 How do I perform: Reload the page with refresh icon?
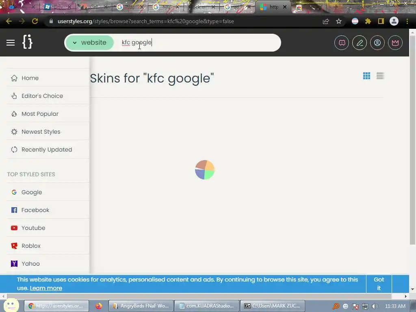click(35, 21)
